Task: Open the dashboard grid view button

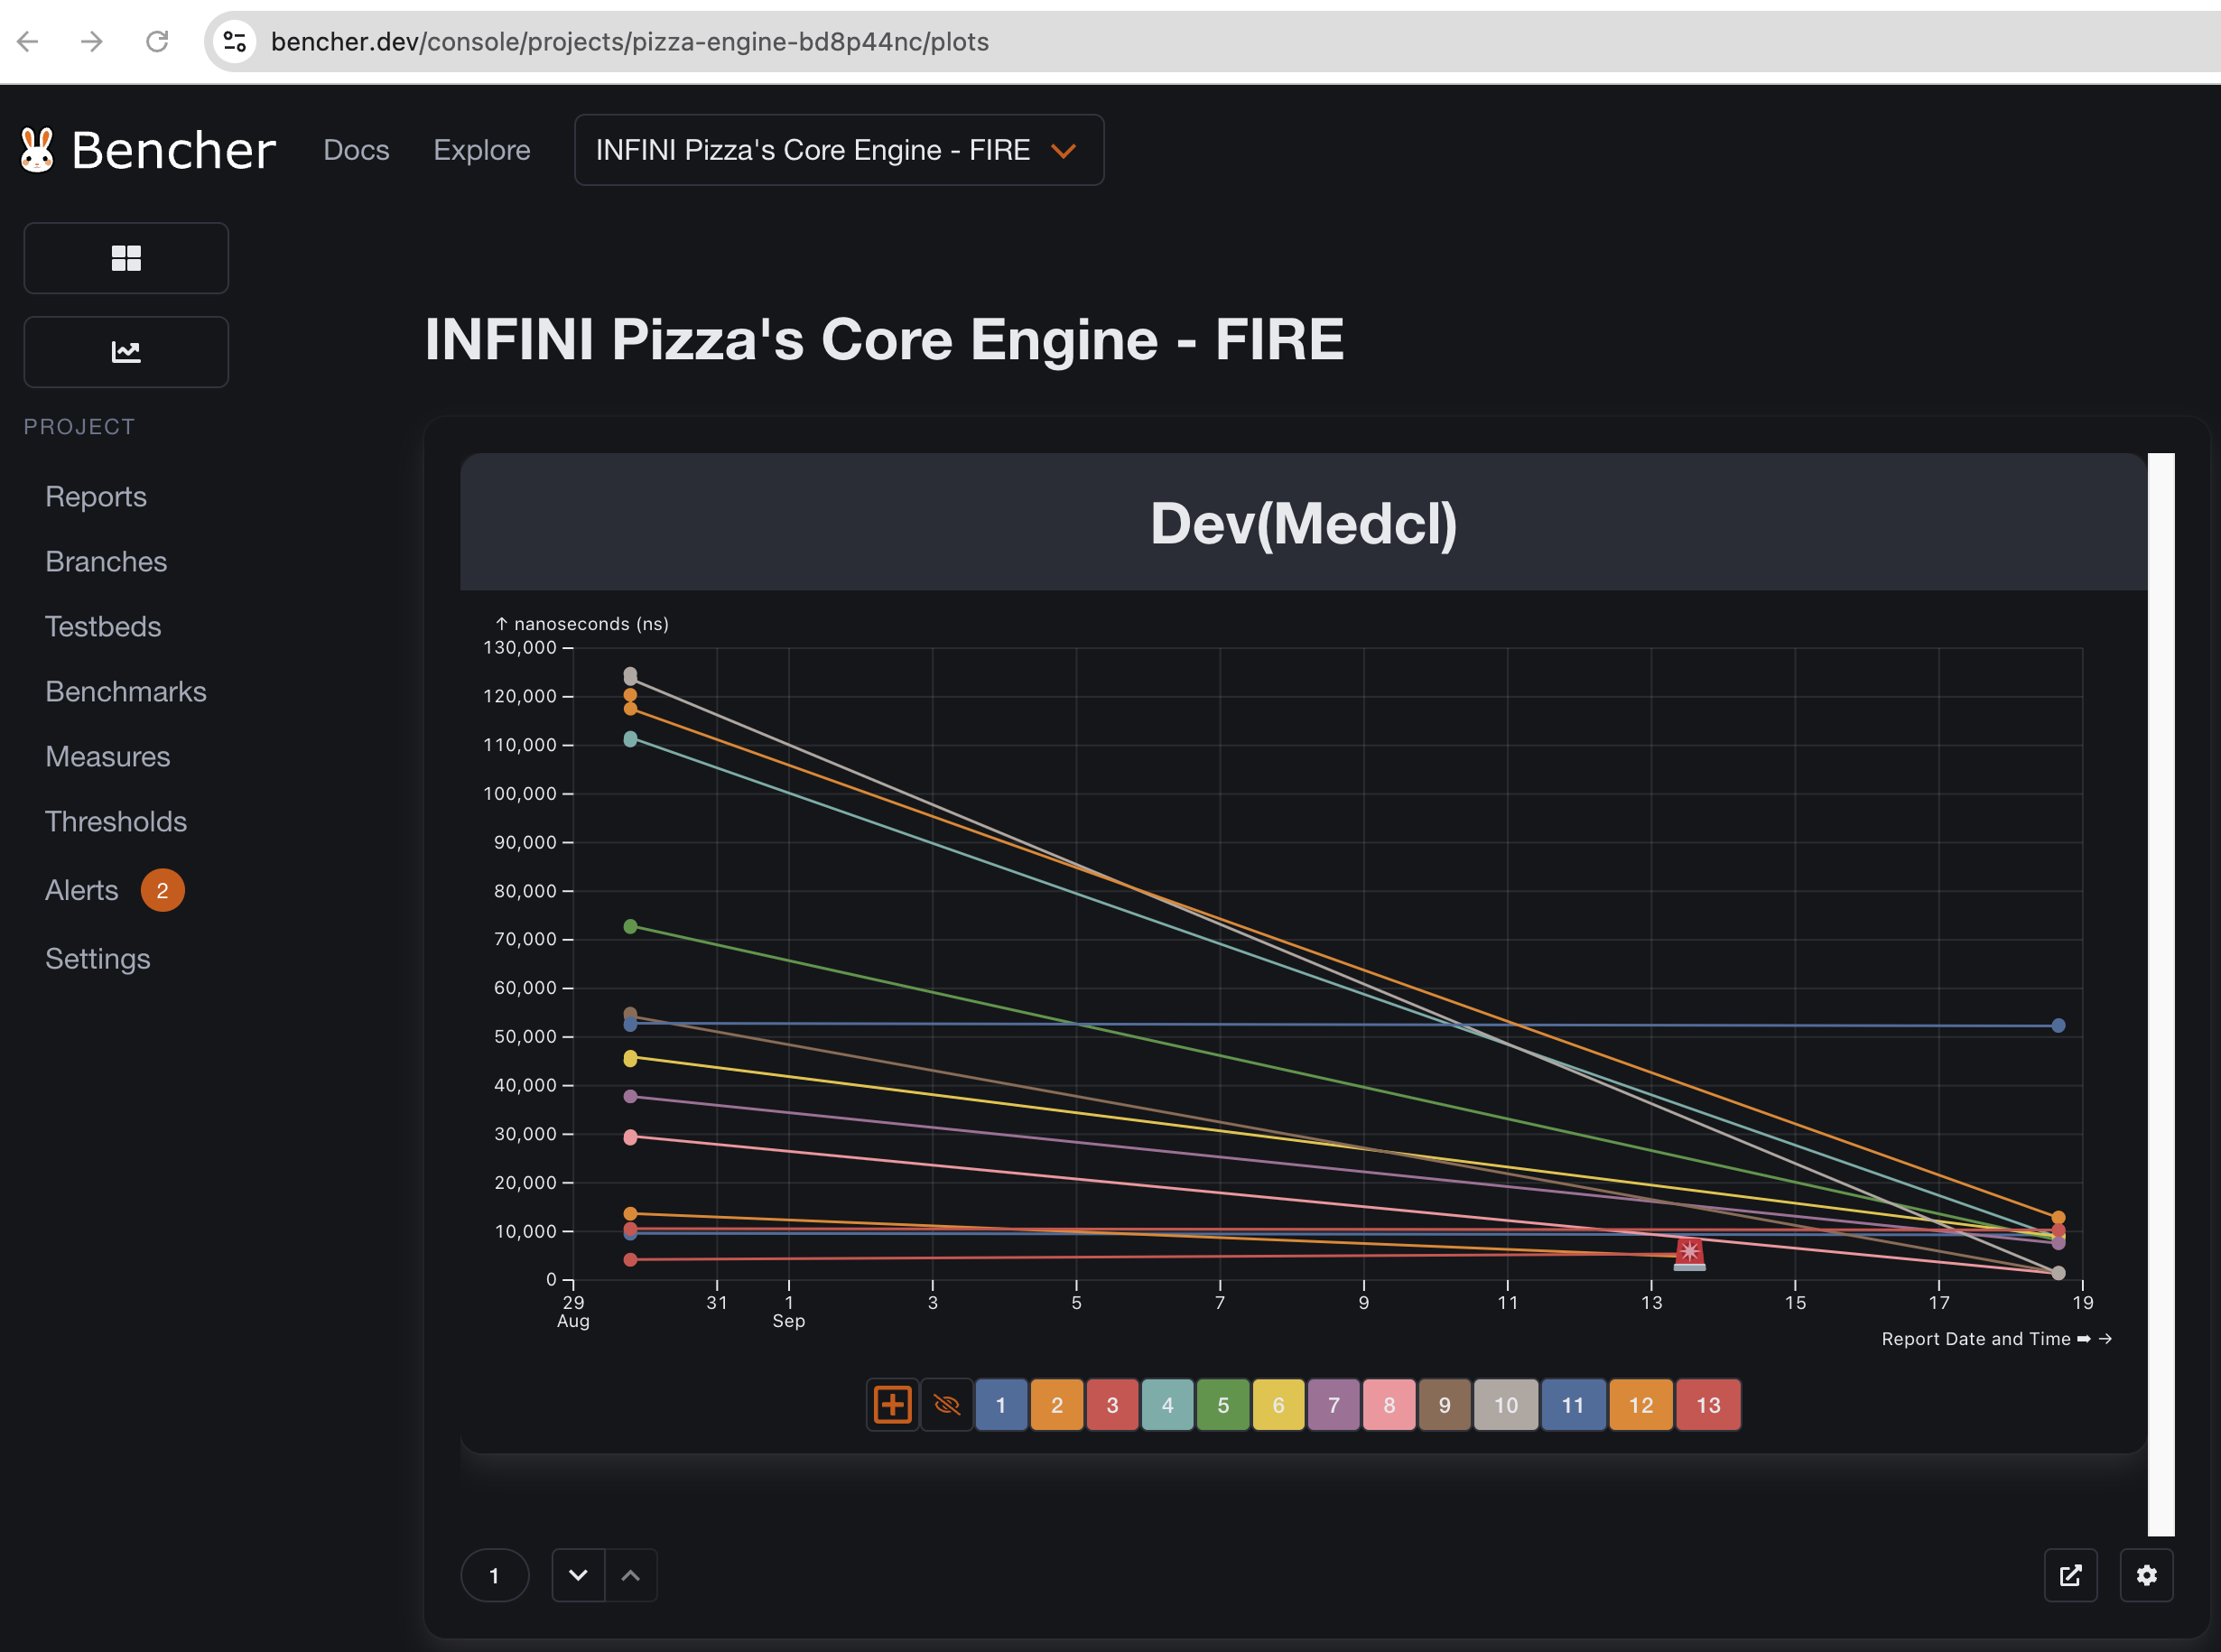Action: (126, 258)
